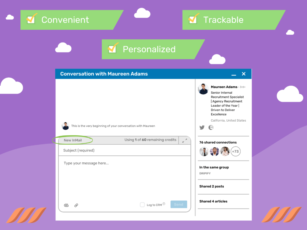This screenshot has width=307, height=230.
Task: Click the globe website icon under Twitter
Action: click(211, 127)
